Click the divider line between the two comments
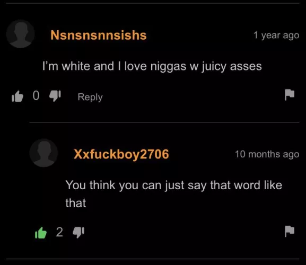The height and width of the screenshot is (265, 306). [x=164, y=122]
